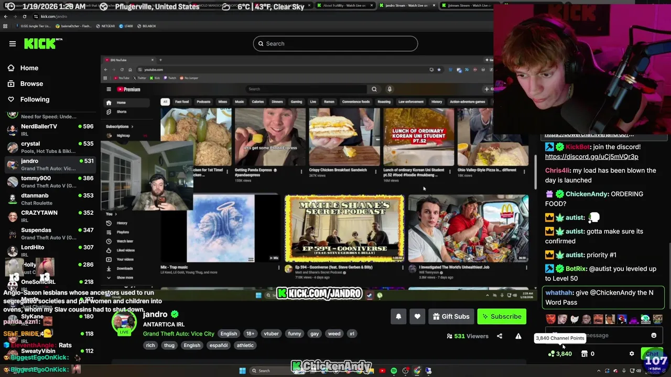Click the español tag
Screen dimensions: 671x377
click(x=219, y=346)
